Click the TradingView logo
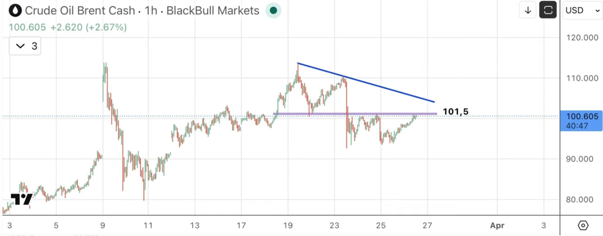This screenshot has height=236, width=603. 22,200
